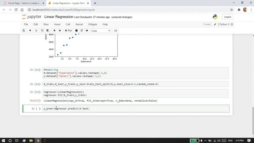254x143 pixels.
Task: Open the browser extensions puzzle icon
Action: click(x=239, y=10)
